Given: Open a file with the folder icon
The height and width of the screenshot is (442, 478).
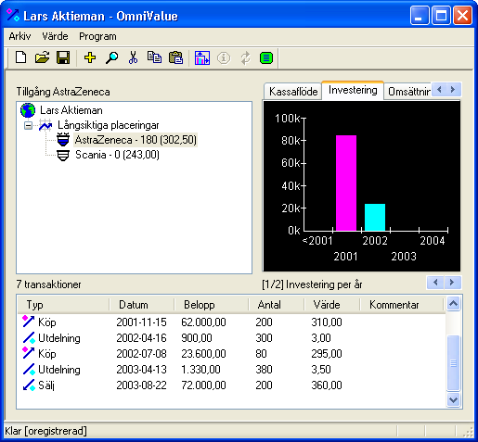Looking at the screenshot, I should (x=42, y=57).
